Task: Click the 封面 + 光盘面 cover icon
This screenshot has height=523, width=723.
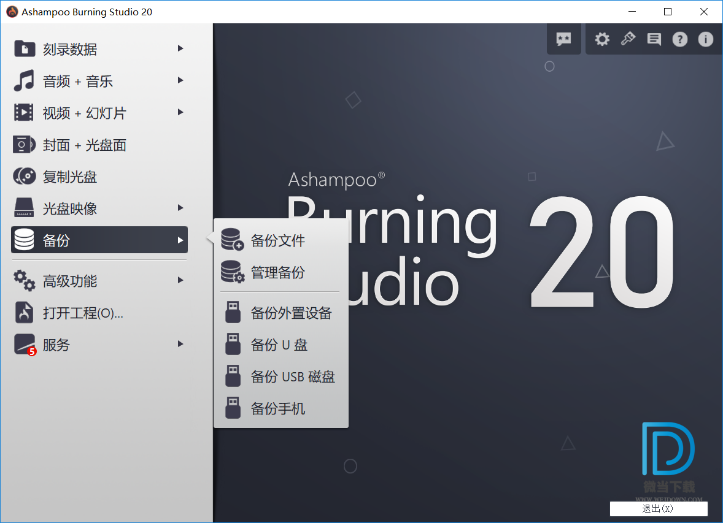Action: click(x=25, y=145)
